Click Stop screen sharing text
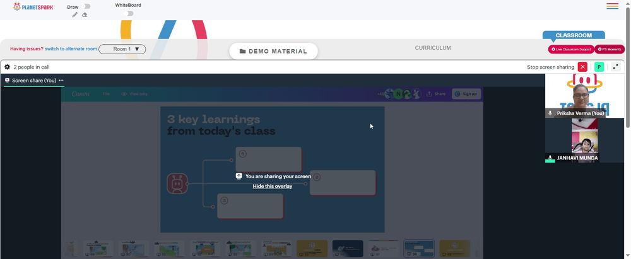Viewport: 631px width, 259px height. 551,67
